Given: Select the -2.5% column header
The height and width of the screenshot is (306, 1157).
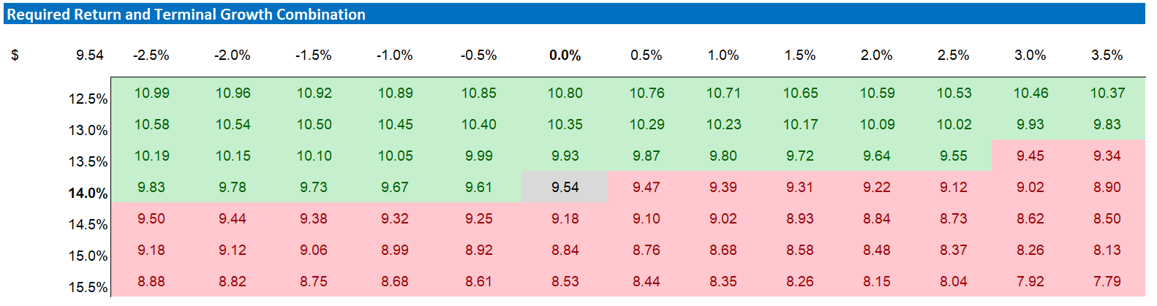Looking at the screenshot, I should point(151,56).
